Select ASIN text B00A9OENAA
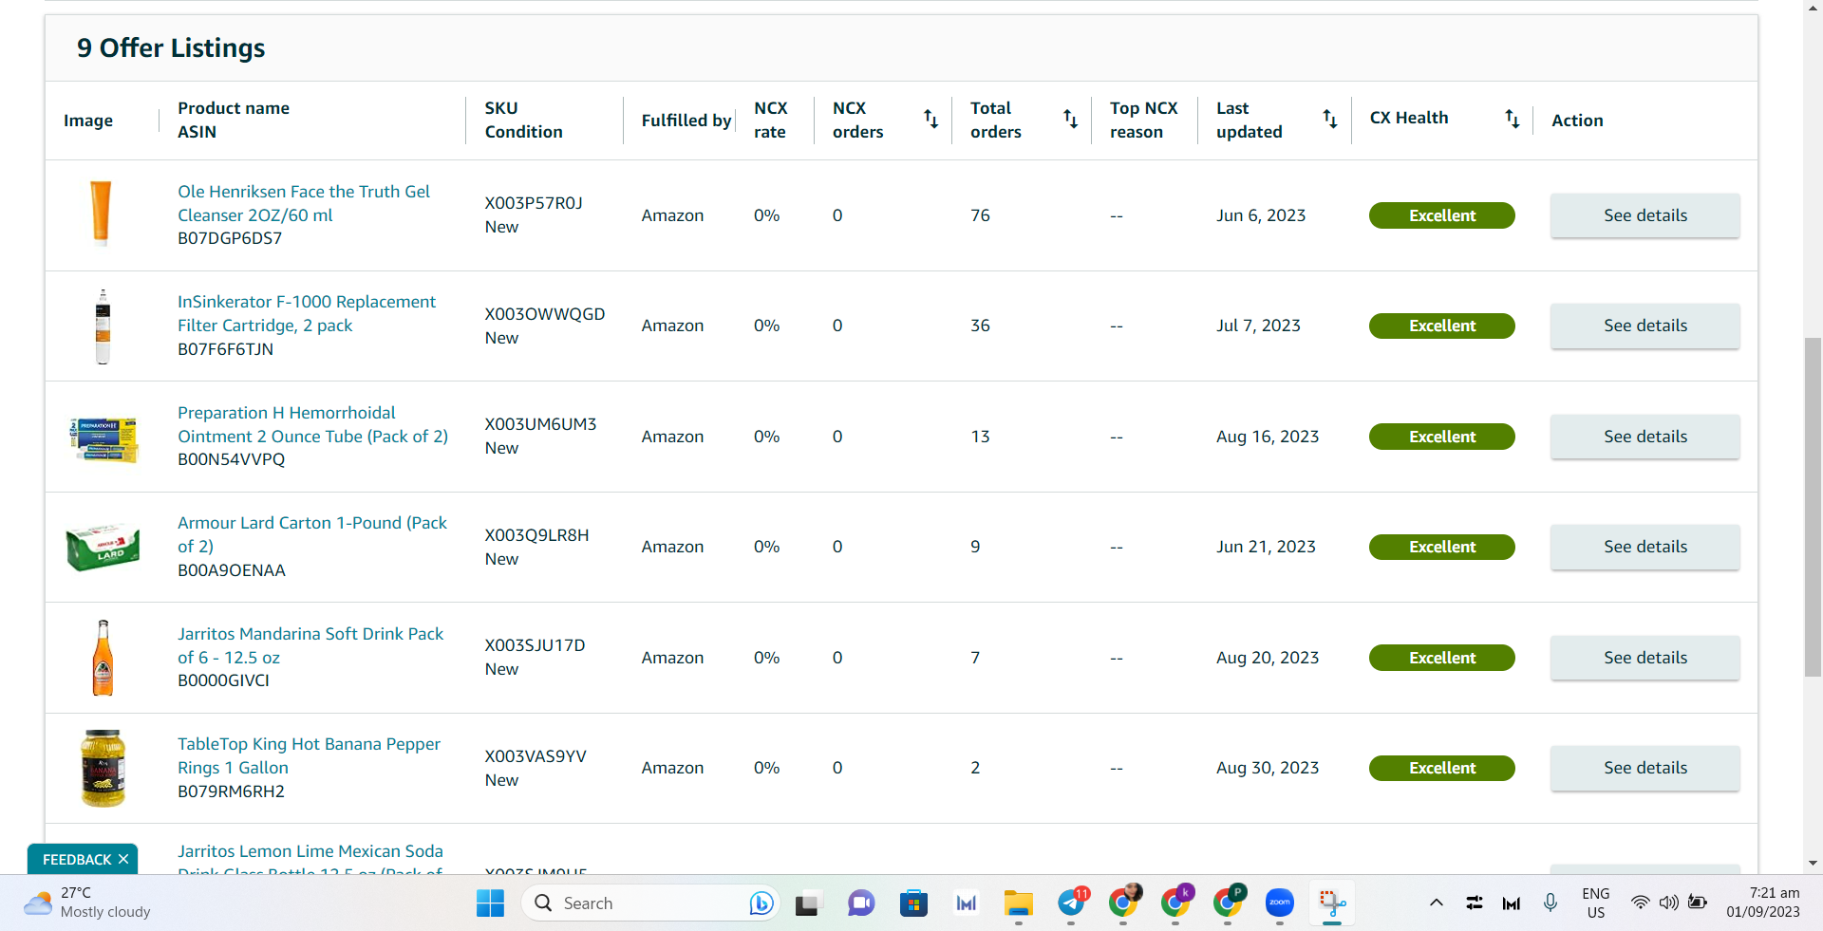Image resolution: width=1823 pixels, height=931 pixels. tap(232, 570)
